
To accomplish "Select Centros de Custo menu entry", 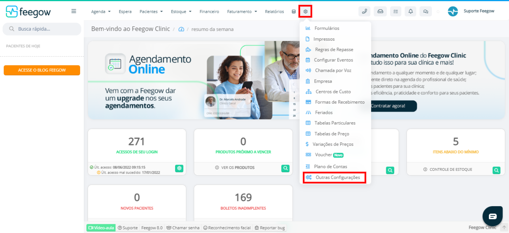I will click(335, 91).
